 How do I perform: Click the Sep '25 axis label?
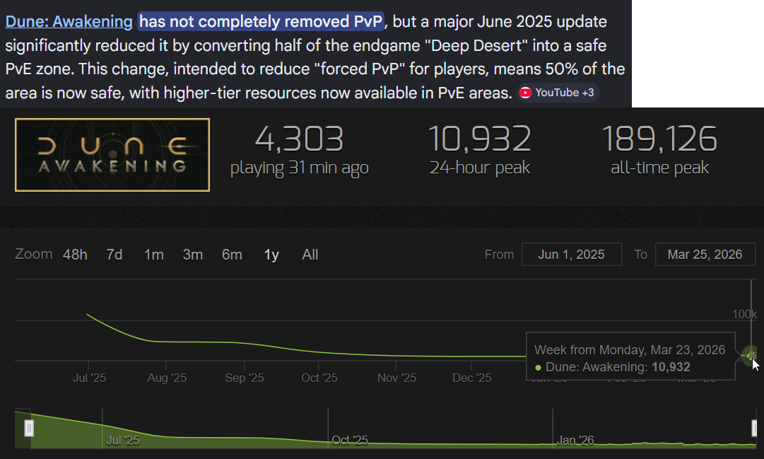coord(244,378)
